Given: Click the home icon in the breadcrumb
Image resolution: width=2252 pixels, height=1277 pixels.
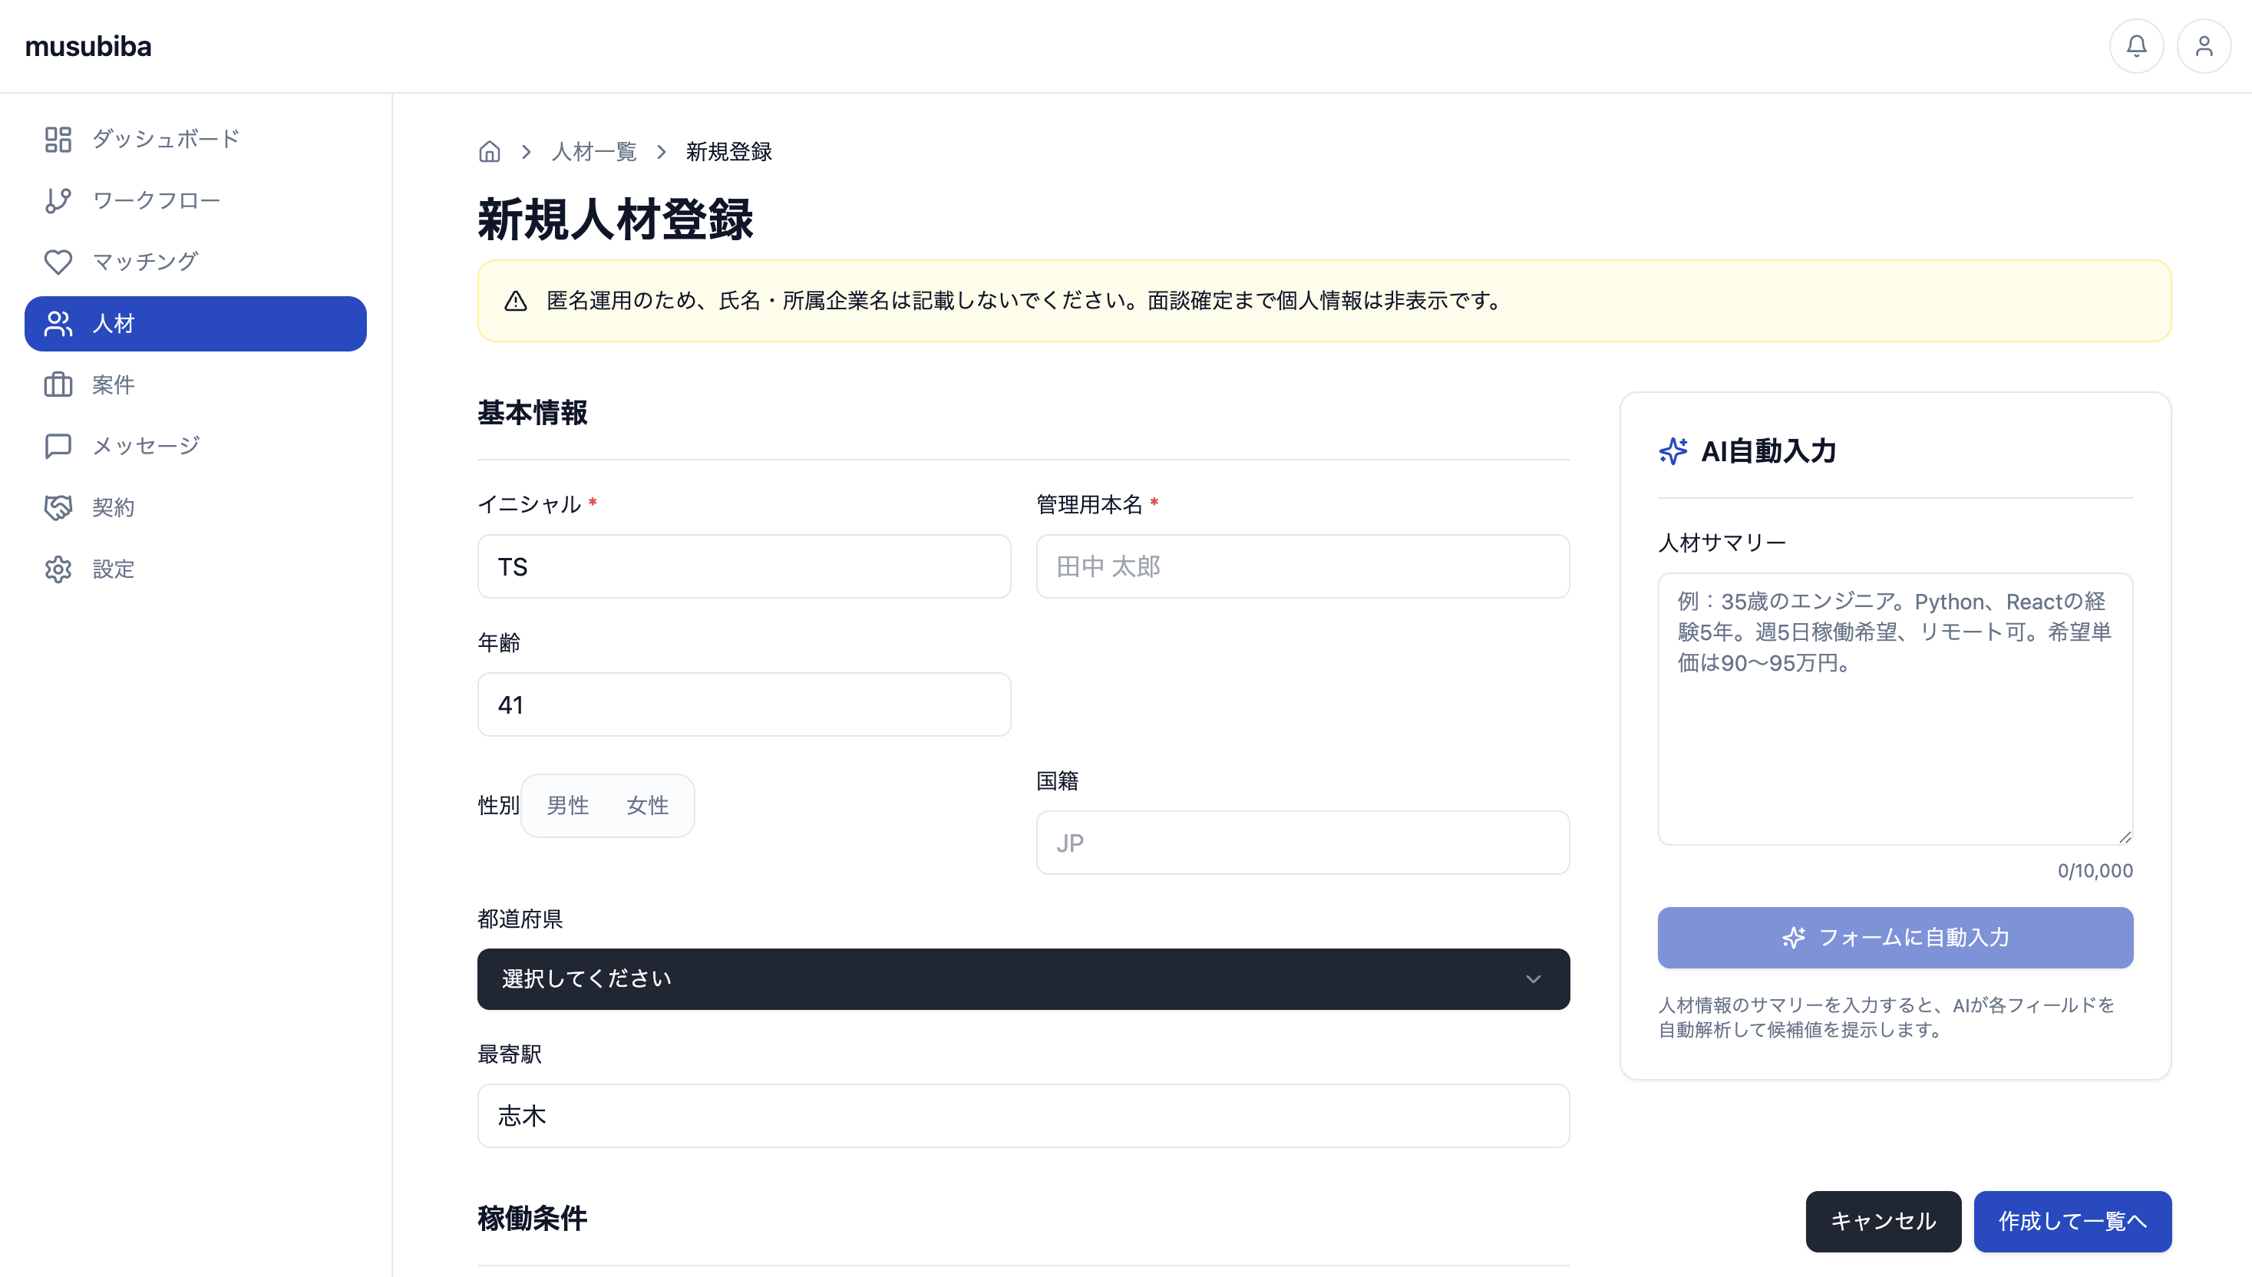Looking at the screenshot, I should 490,151.
